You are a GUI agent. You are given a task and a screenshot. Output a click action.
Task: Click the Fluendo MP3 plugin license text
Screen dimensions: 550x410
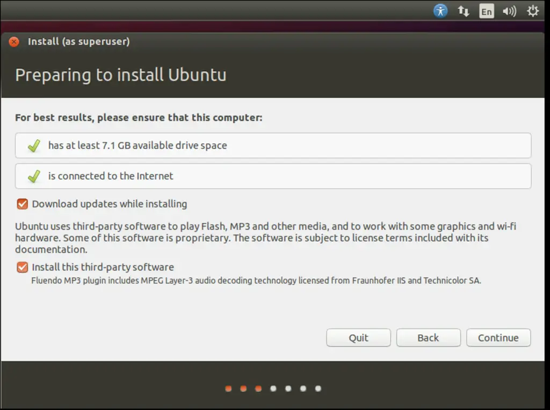click(256, 280)
